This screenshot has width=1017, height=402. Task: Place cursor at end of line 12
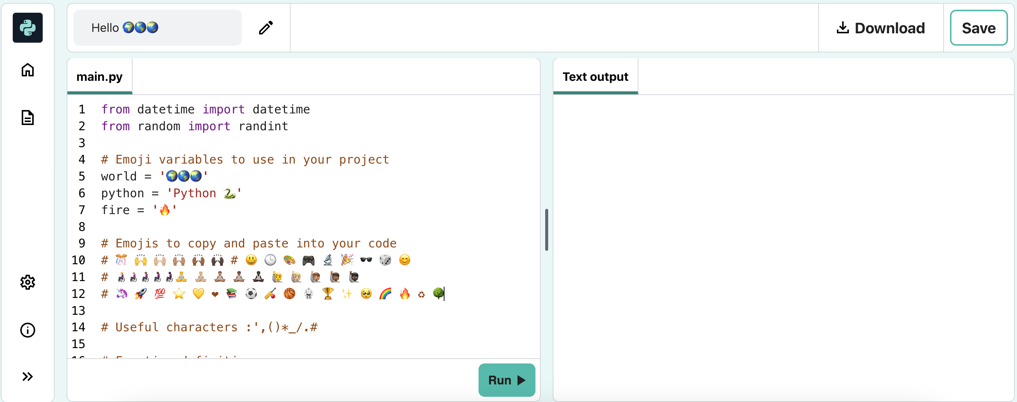(x=444, y=294)
